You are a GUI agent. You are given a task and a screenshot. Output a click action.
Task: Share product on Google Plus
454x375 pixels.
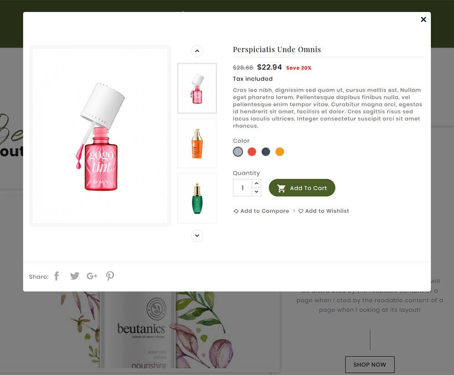[x=92, y=276]
